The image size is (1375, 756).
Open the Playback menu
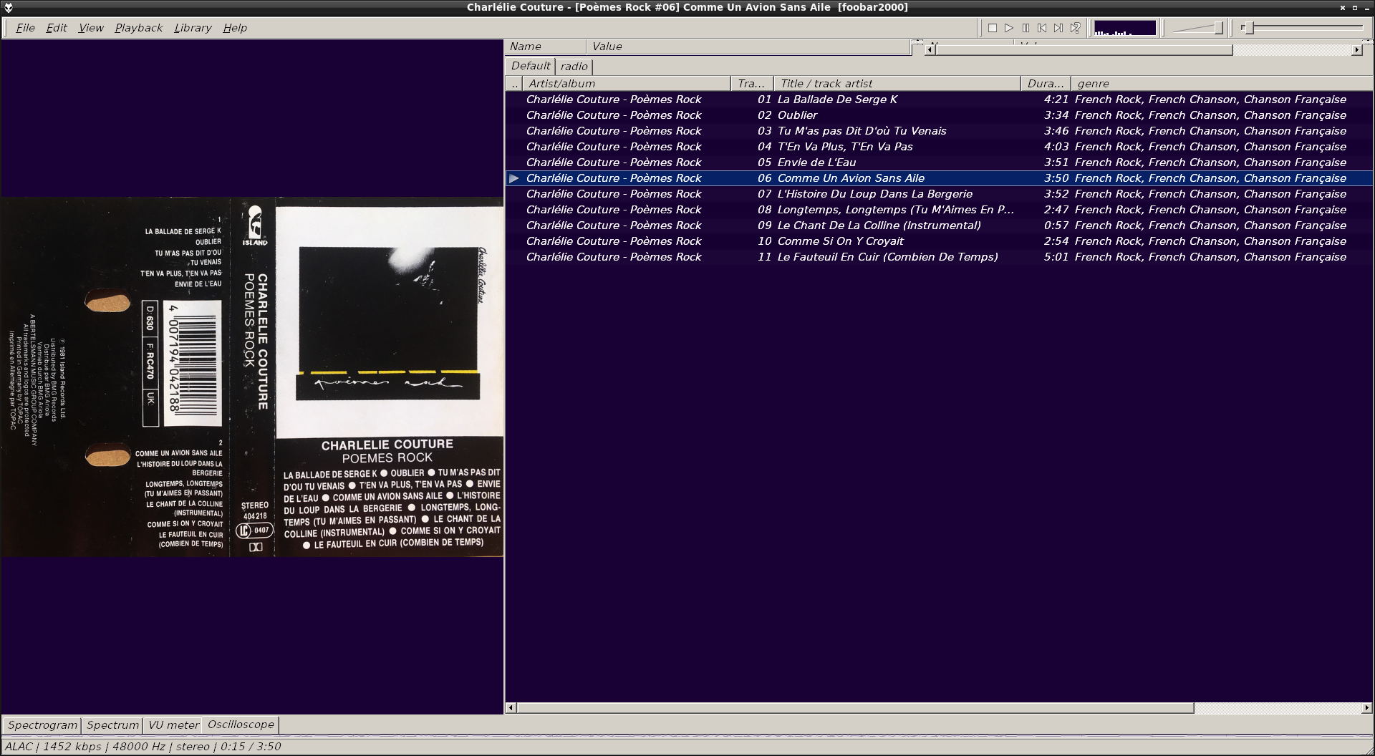point(139,28)
